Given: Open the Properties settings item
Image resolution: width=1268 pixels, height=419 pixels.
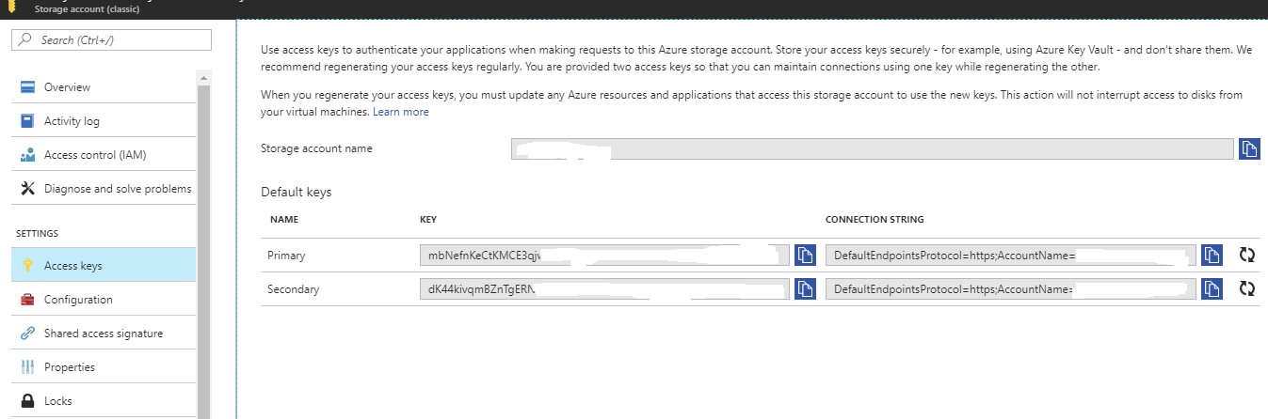Looking at the screenshot, I should point(104,367).
